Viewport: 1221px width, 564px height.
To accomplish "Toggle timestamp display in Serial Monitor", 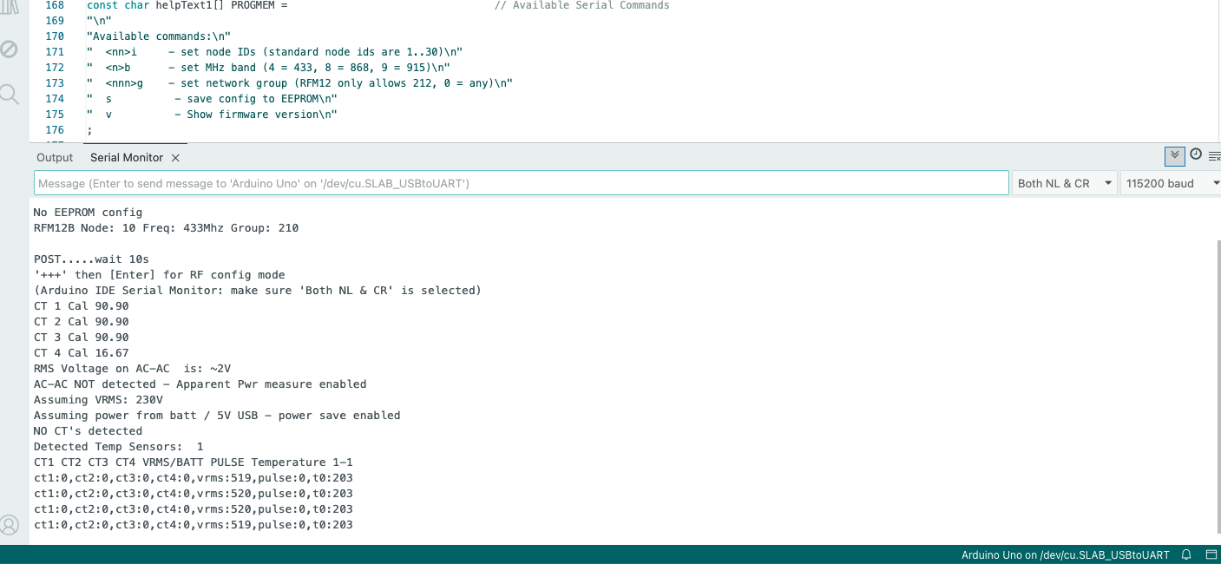I will tap(1196, 154).
